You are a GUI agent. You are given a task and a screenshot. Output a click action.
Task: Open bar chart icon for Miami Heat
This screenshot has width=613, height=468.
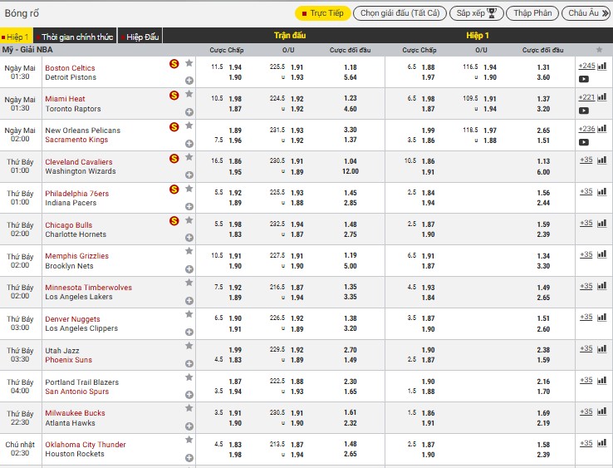click(602, 97)
